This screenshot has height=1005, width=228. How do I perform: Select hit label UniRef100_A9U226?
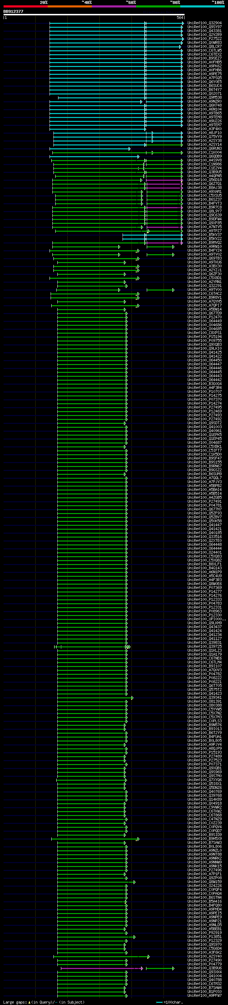pos(204,121)
